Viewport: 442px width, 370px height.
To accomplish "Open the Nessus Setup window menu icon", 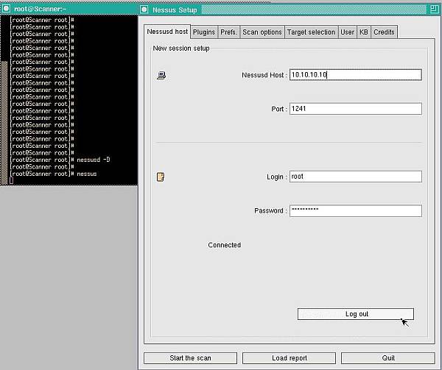I will 144,10.
